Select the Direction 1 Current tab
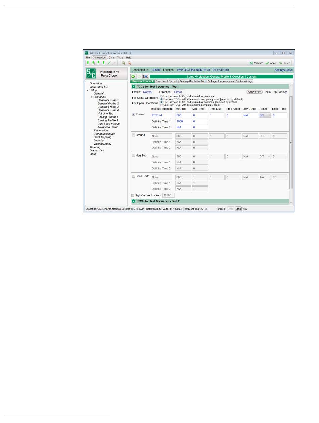319x423 pixels. 142,81
